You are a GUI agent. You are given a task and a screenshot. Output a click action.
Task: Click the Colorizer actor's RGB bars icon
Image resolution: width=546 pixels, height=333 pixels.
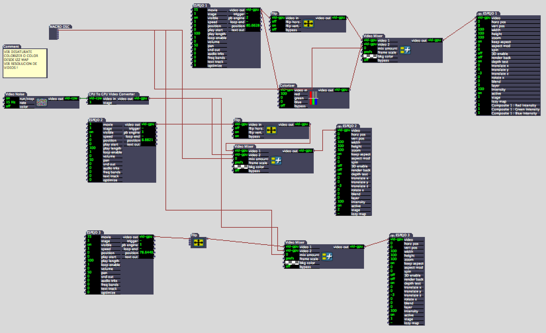(313, 98)
